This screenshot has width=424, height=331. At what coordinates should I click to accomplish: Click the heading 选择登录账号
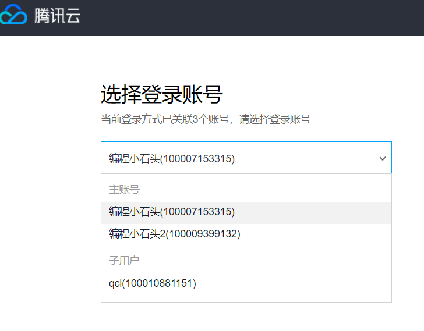tap(162, 94)
